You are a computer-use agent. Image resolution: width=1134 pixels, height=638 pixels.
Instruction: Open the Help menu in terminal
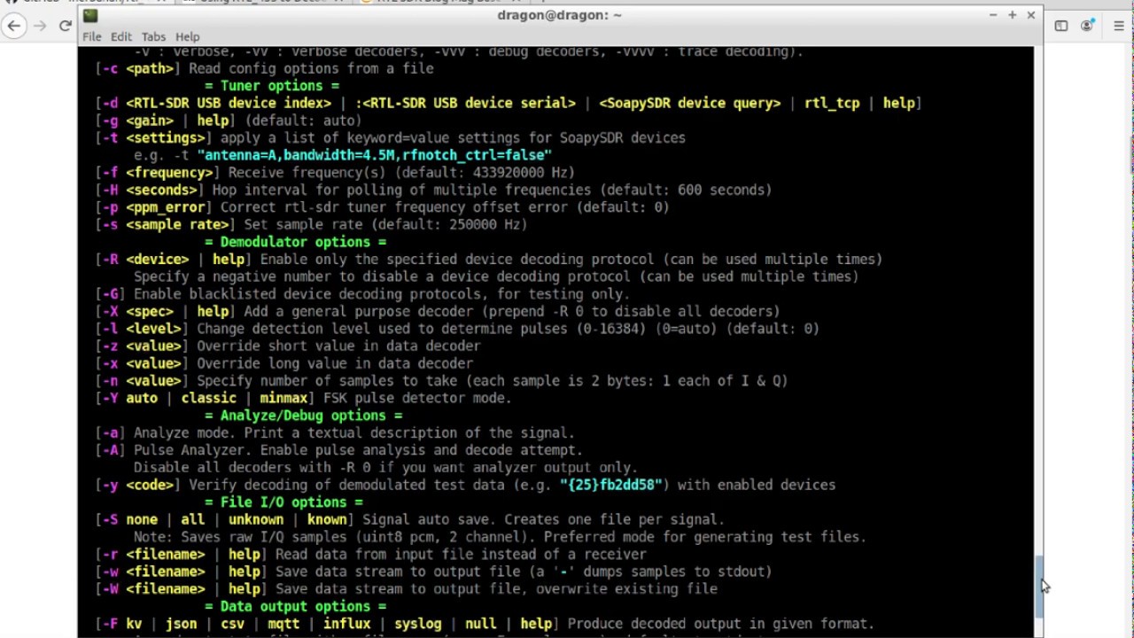point(187,36)
